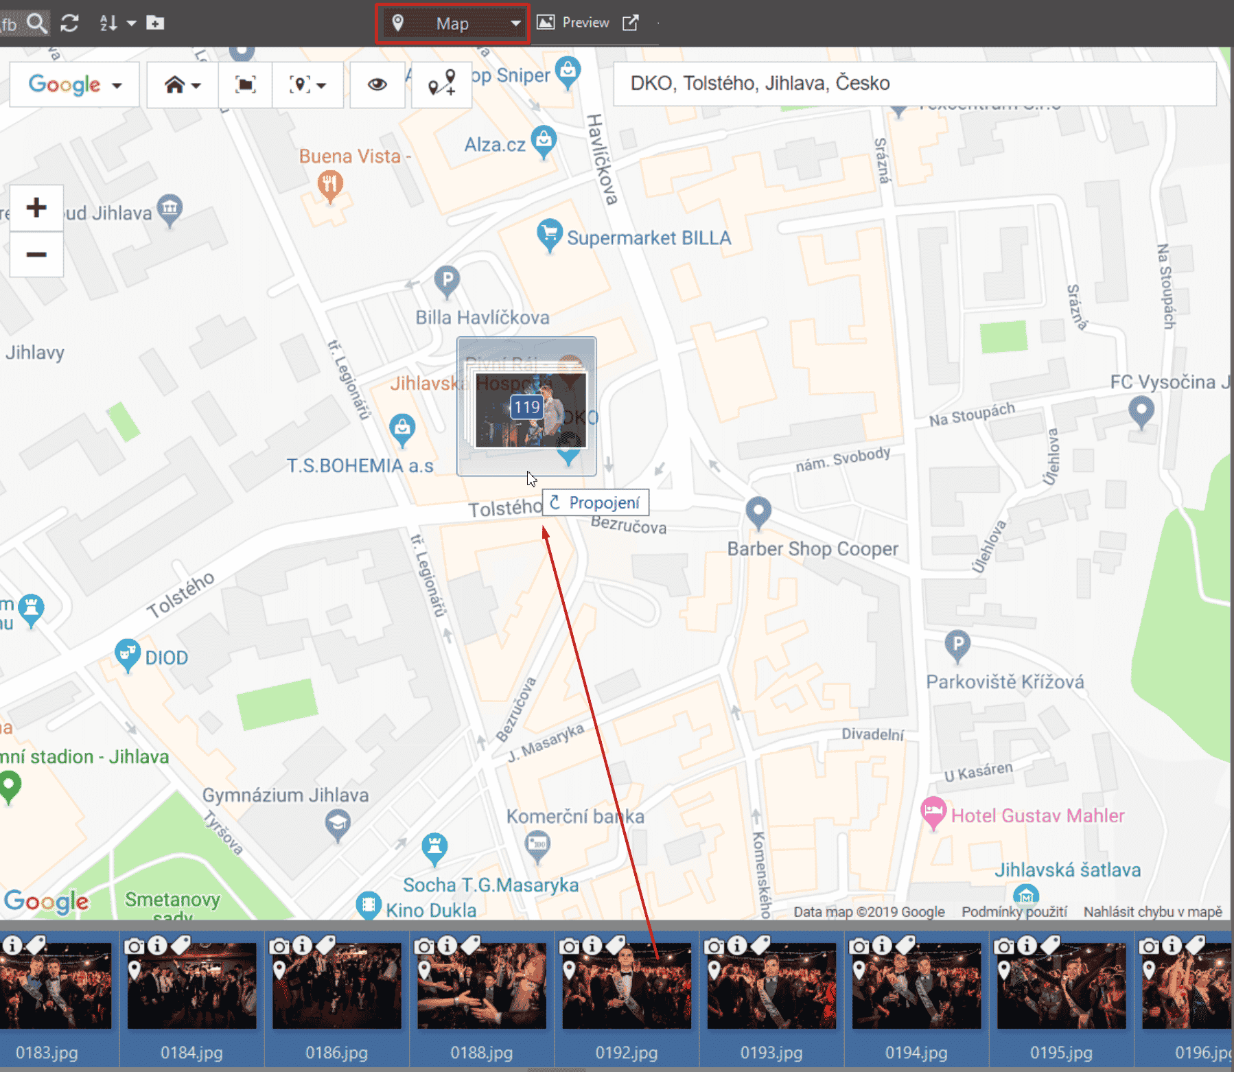The height and width of the screenshot is (1072, 1234).
Task: Click the nám. Svobody street label
Action: (843, 458)
